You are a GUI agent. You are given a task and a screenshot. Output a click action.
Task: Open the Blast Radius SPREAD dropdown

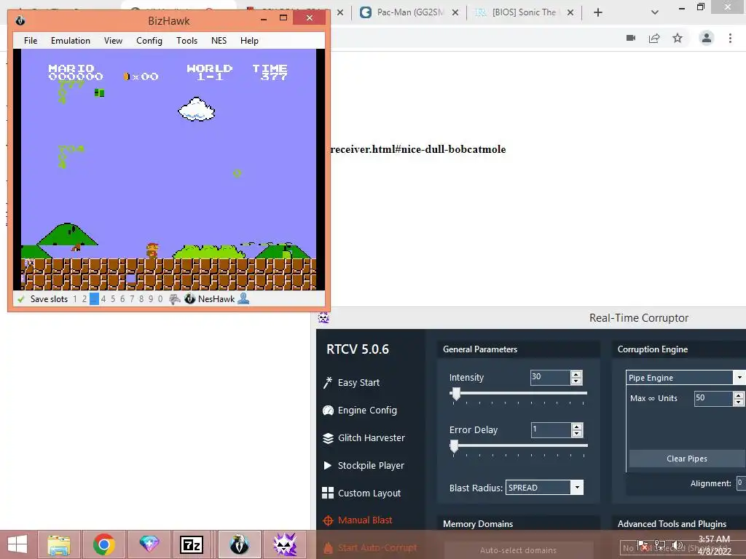click(x=544, y=488)
